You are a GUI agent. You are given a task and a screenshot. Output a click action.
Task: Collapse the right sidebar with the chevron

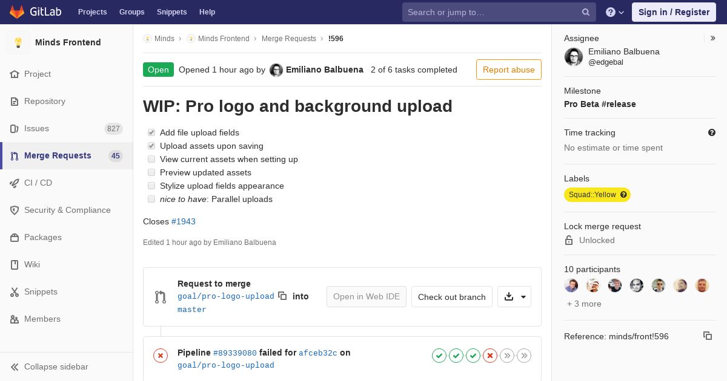point(713,38)
